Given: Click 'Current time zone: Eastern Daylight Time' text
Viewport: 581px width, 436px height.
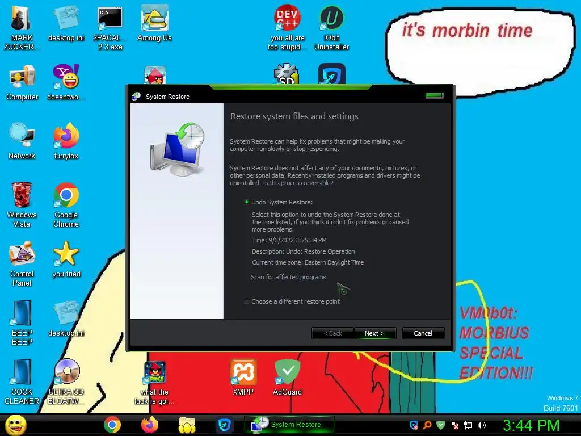Looking at the screenshot, I should 308,262.
